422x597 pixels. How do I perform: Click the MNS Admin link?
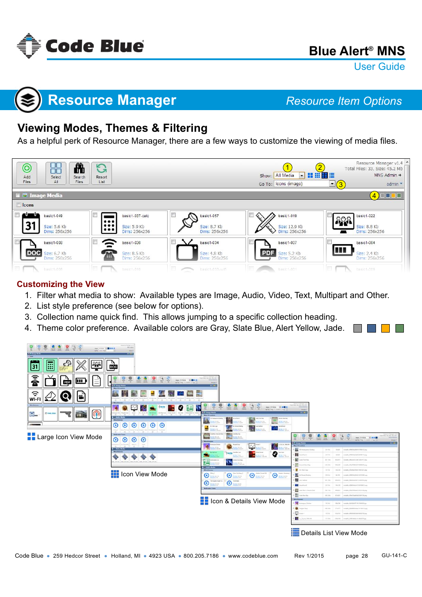click(388, 175)
